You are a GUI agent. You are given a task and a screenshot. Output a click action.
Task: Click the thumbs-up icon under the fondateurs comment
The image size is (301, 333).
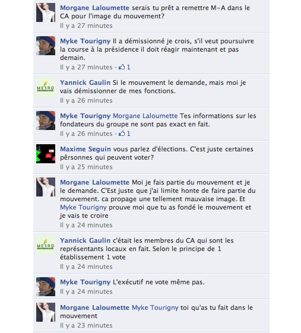(122, 134)
